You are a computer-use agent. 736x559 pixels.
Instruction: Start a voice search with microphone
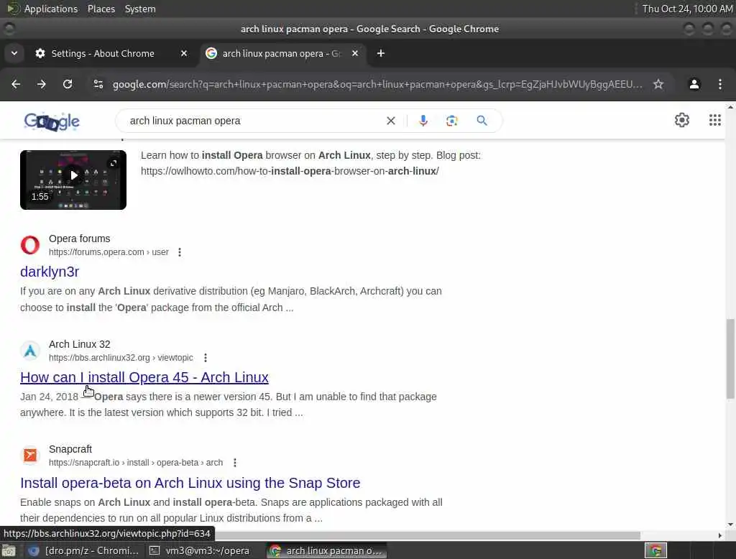tap(423, 121)
